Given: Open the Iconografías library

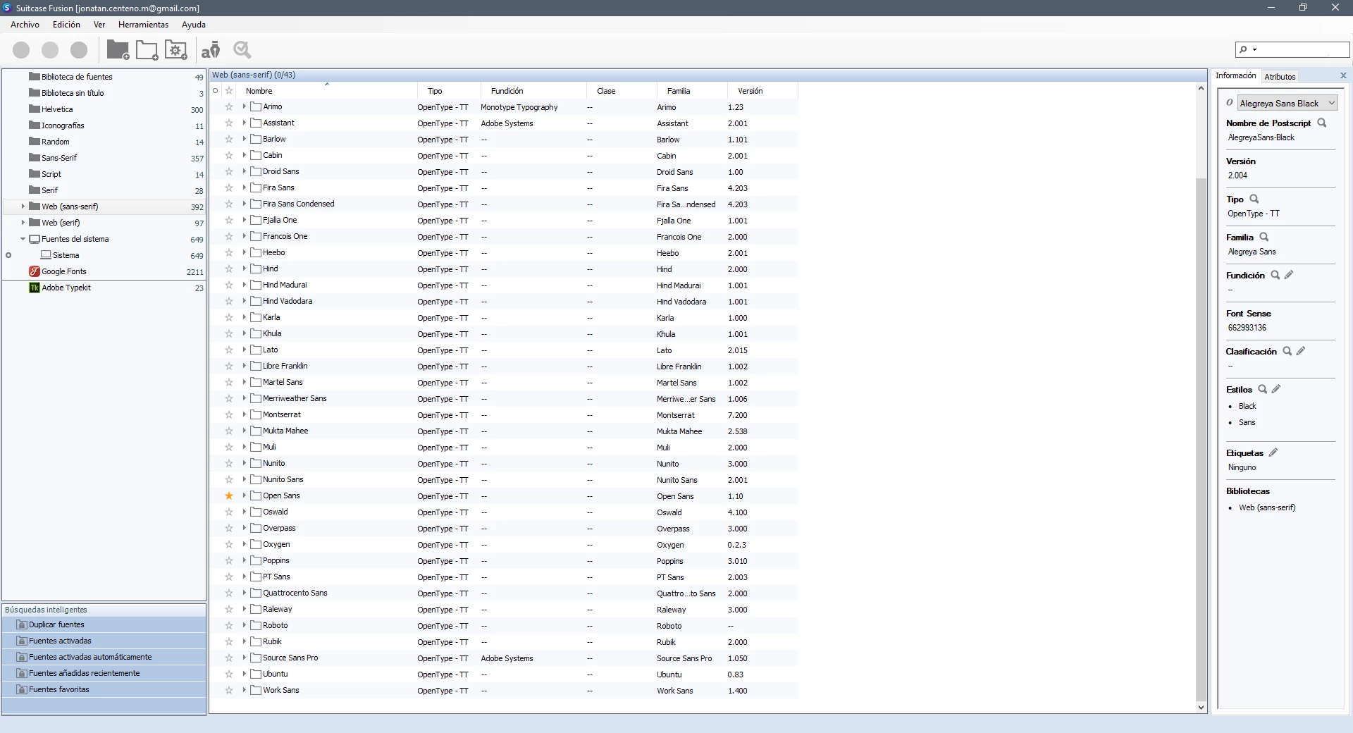Looking at the screenshot, I should [104, 125].
